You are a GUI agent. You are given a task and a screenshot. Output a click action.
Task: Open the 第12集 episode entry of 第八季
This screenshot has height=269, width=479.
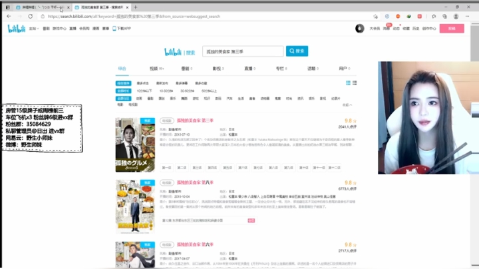pos(208,220)
